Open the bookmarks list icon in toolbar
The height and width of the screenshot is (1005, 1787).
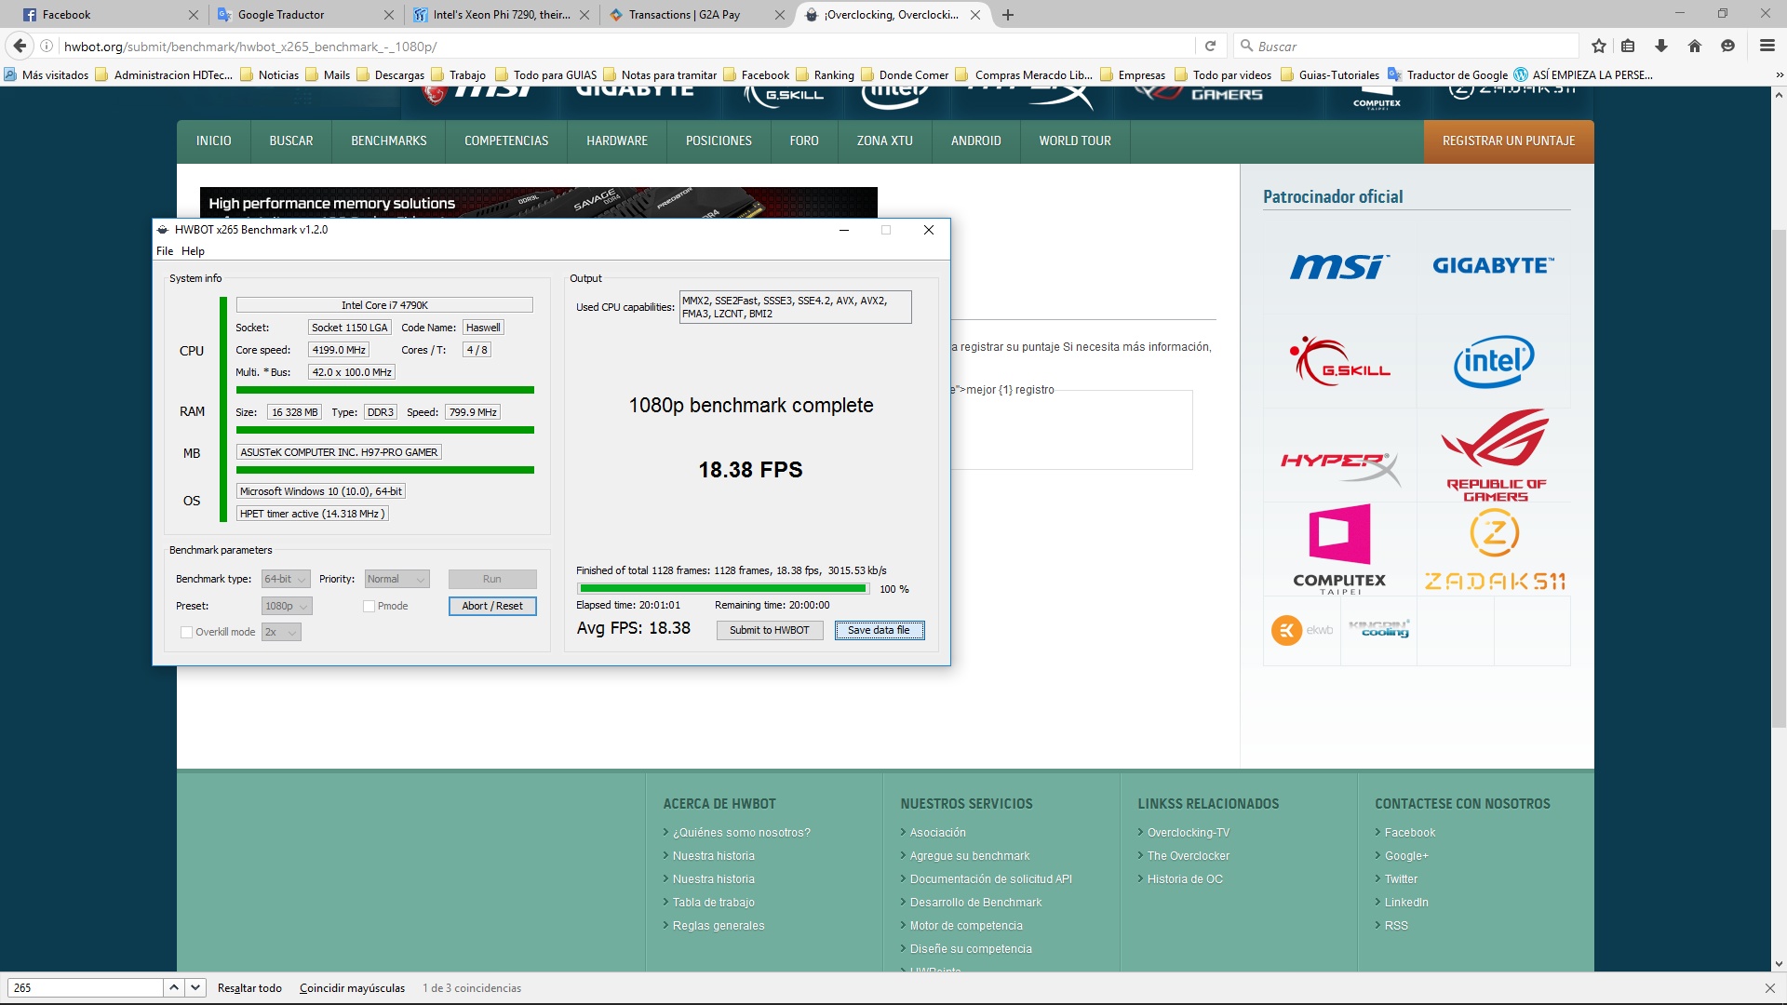click(1628, 46)
